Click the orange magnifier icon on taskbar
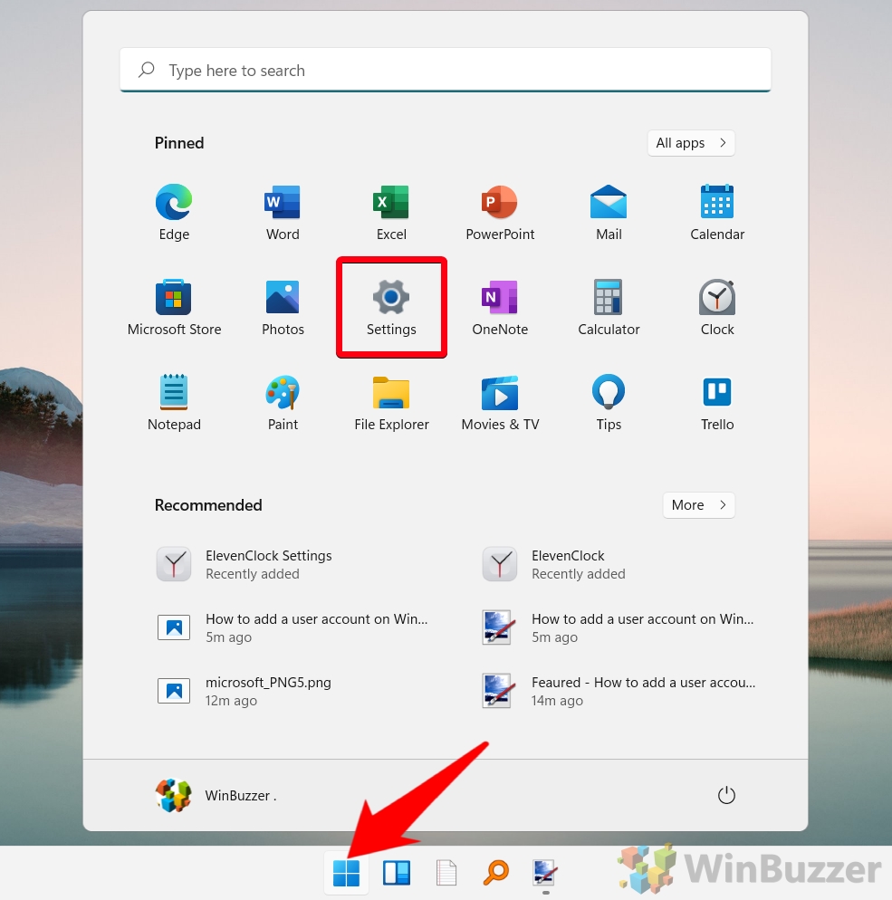Image resolution: width=892 pixels, height=900 pixels. tap(496, 873)
